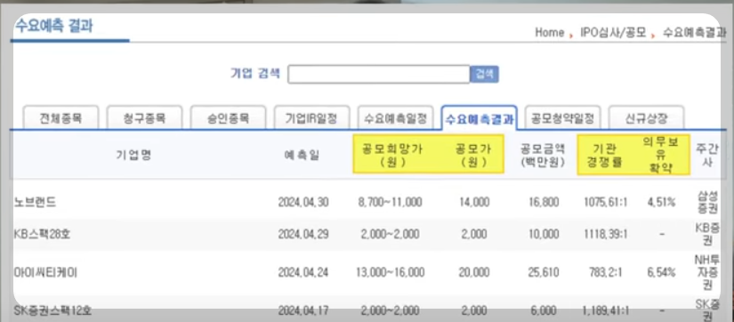Click the 13,000~16,000 price range cell
Image resolution: width=734 pixels, height=322 pixels.
point(390,272)
